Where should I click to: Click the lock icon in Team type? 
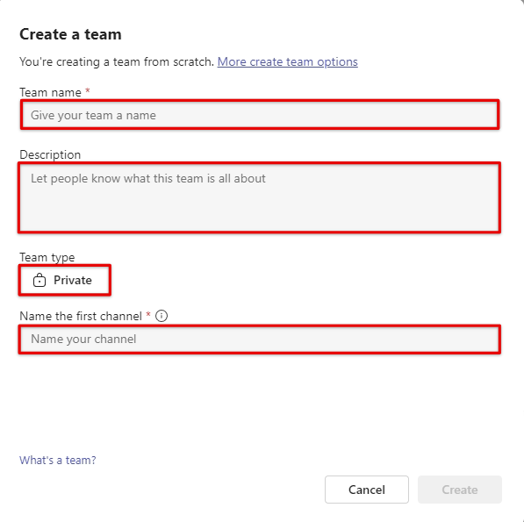click(x=39, y=280)
